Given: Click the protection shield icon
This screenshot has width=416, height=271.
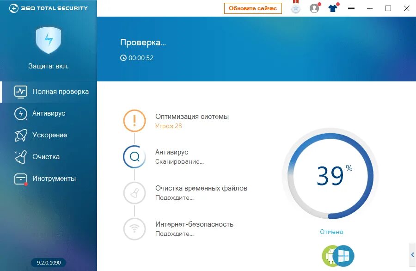Looking at the screenshot, I should click(49, 40).
